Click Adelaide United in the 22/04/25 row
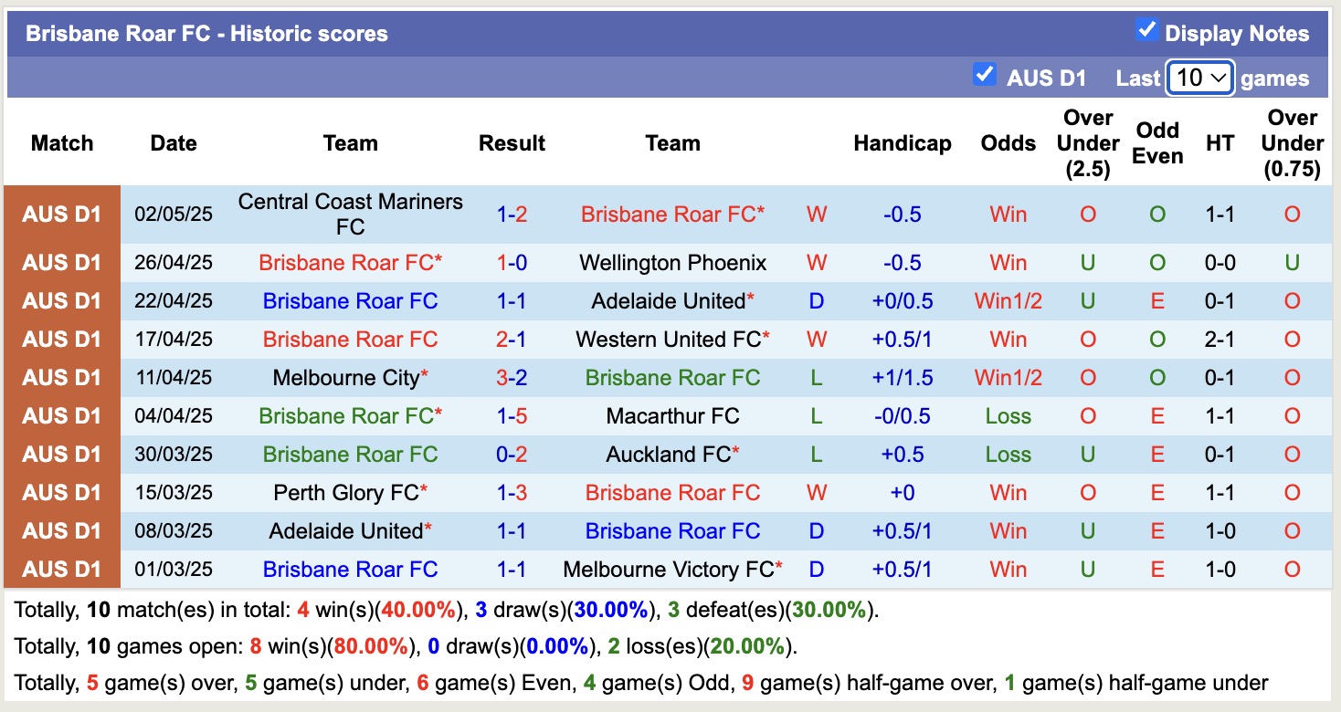1341x712 pixels. pos(673,300)
